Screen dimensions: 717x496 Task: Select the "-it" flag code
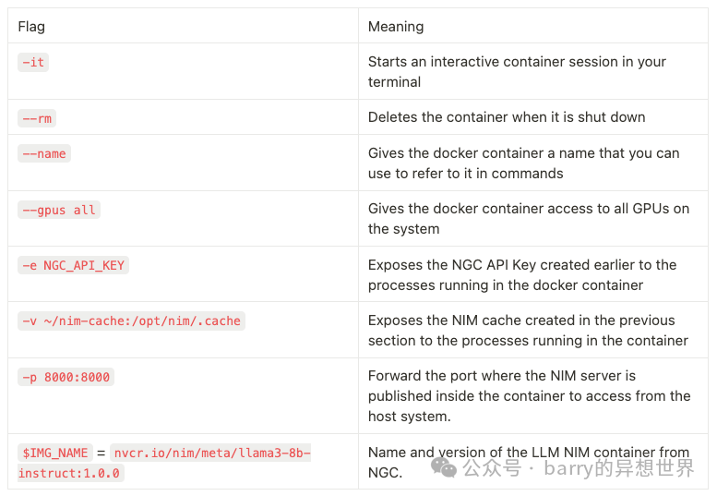33,62
